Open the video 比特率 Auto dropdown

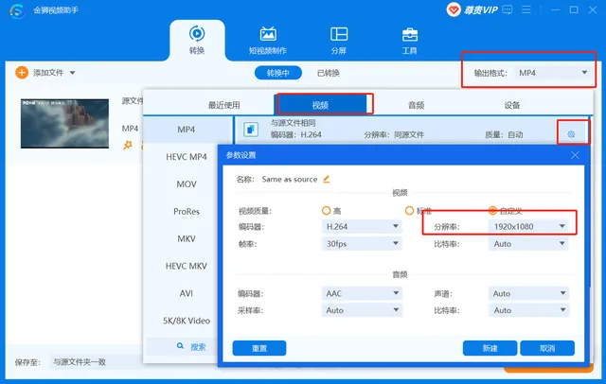pos(528,243)
